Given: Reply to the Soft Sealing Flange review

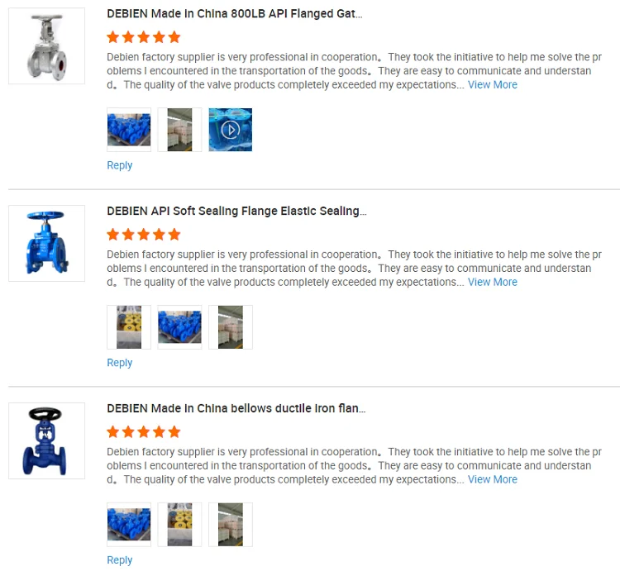Looking at the screenshot, I should 119,363.
